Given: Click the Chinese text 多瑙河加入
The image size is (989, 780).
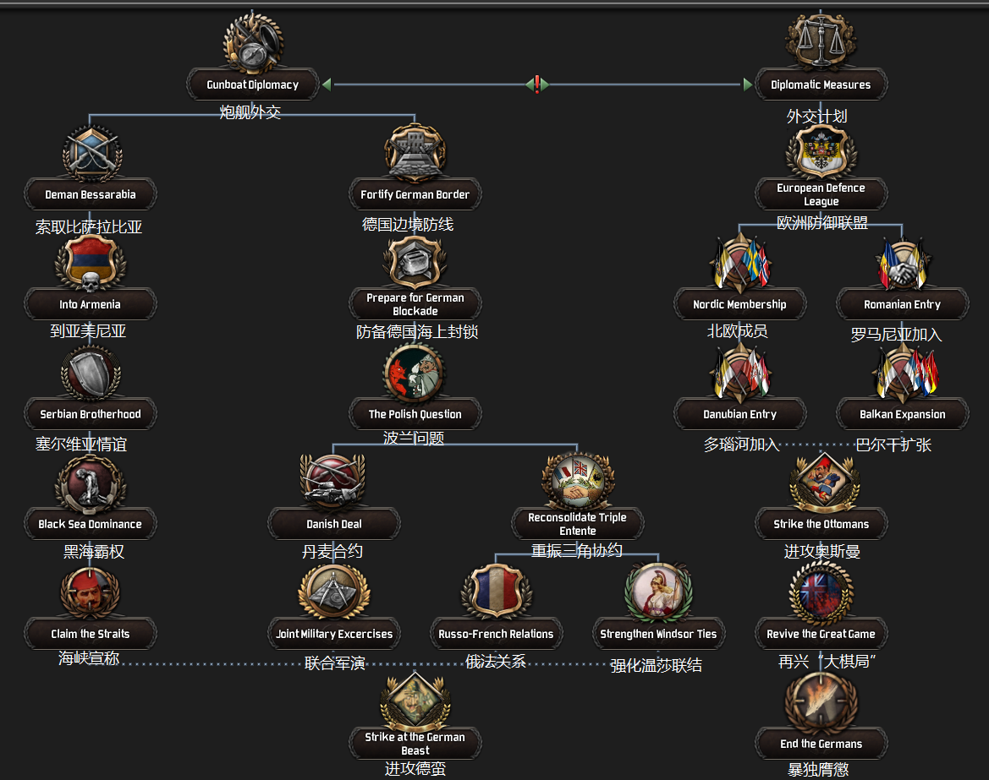Looking at the screenshot, I should 742,445.
